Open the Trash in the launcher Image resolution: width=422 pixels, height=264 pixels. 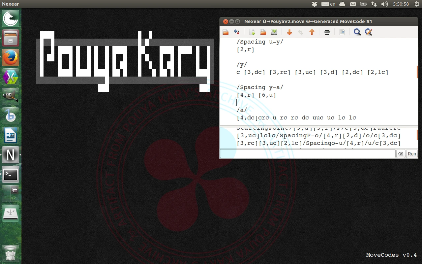click(11, 253)
